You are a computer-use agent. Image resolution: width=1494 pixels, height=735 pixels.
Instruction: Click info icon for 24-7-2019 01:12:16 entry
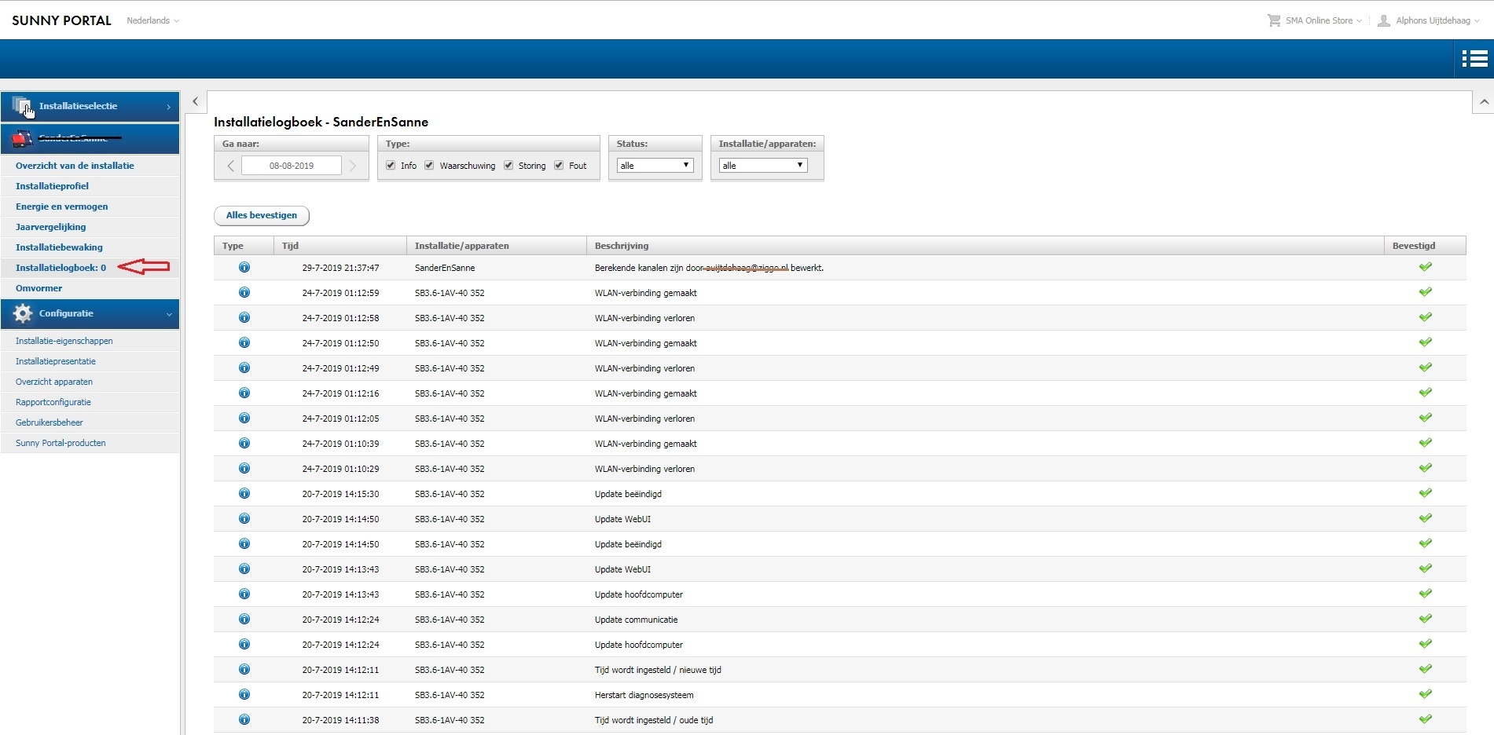tap(244, 393)
